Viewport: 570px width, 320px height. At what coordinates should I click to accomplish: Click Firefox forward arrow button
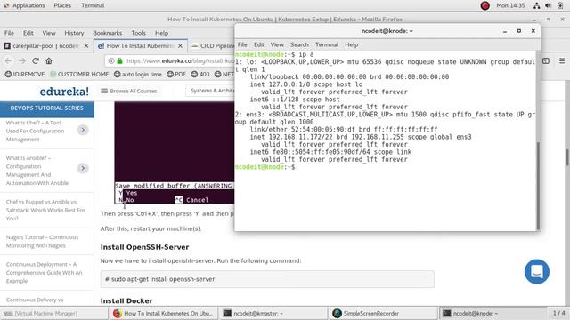[22, 61]
